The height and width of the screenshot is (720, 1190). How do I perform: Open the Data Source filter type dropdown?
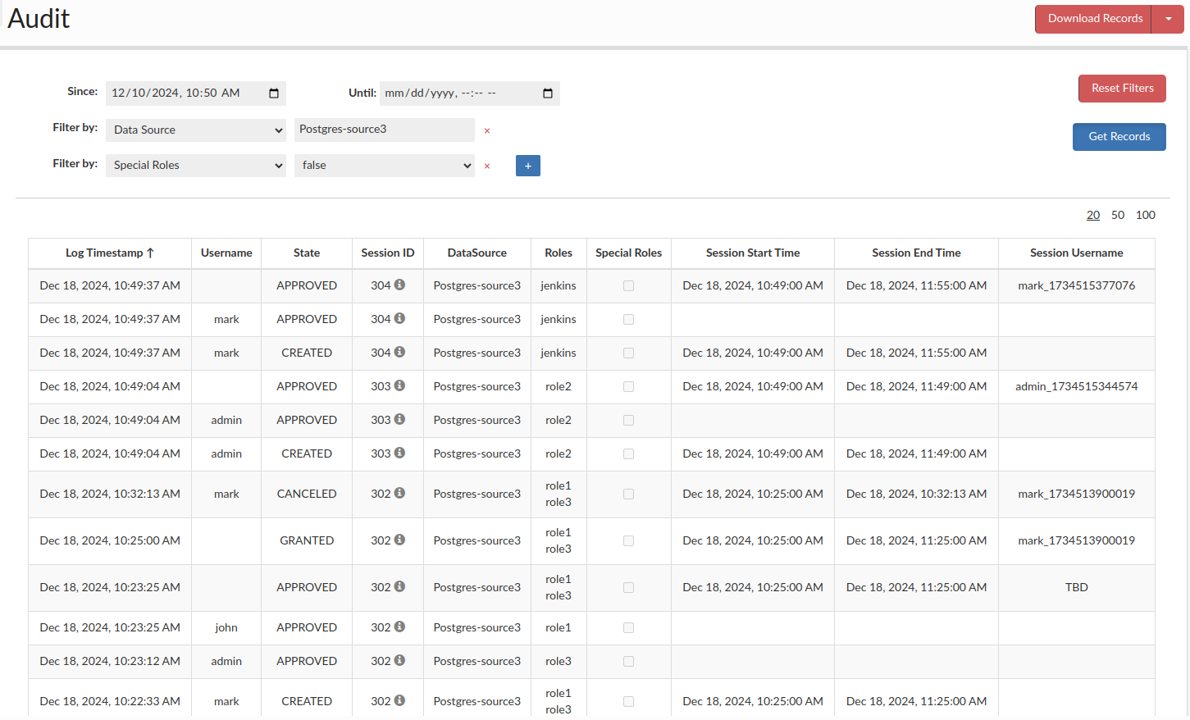(195, 130)
